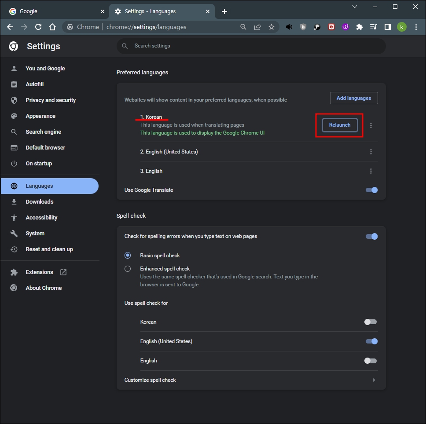426x424 pixels.
Task: Toggle Use Google Translate switch
Action: (x=371, y=190)
